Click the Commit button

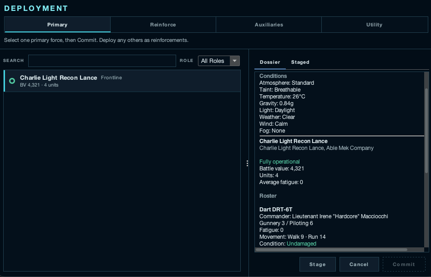coord(404,264)
